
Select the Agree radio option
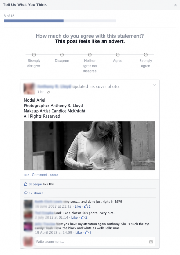point(118,55)
